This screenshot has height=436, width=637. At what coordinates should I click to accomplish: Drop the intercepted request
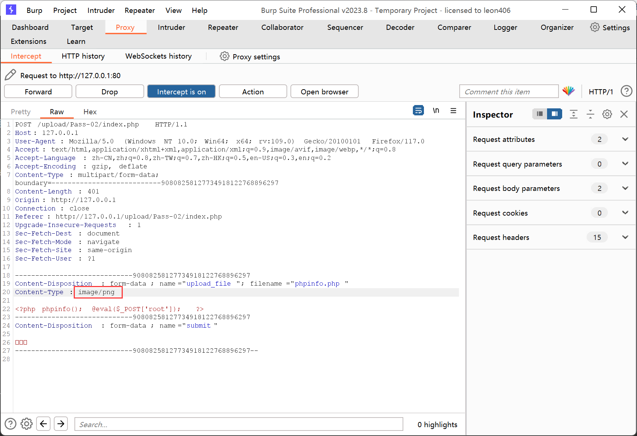(110, 91)
